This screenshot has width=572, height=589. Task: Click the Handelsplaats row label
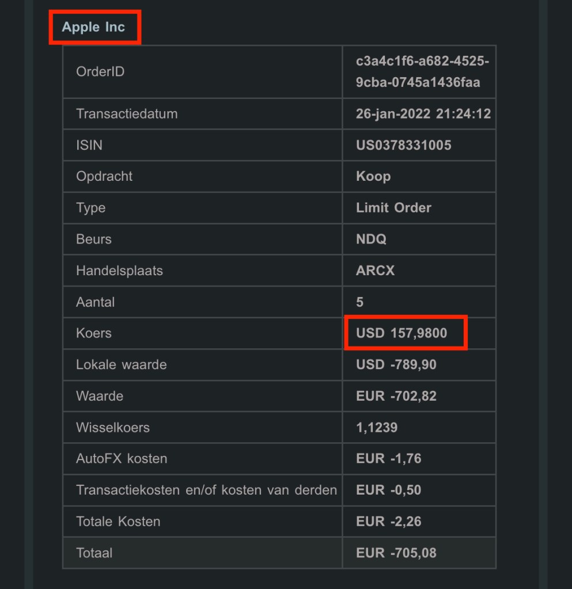pos(119,271)
